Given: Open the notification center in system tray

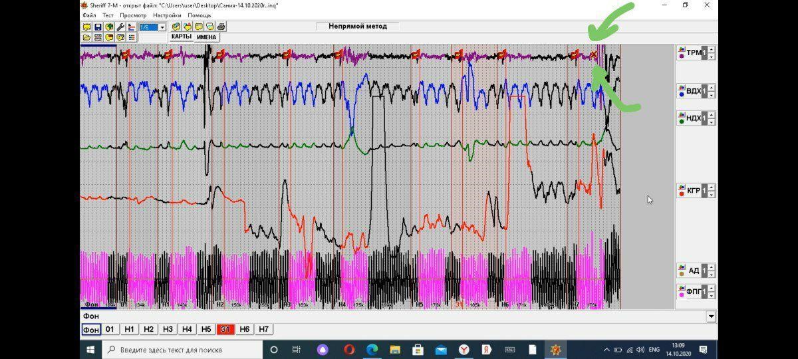Looking at the screenshot, I should (703, 349).
